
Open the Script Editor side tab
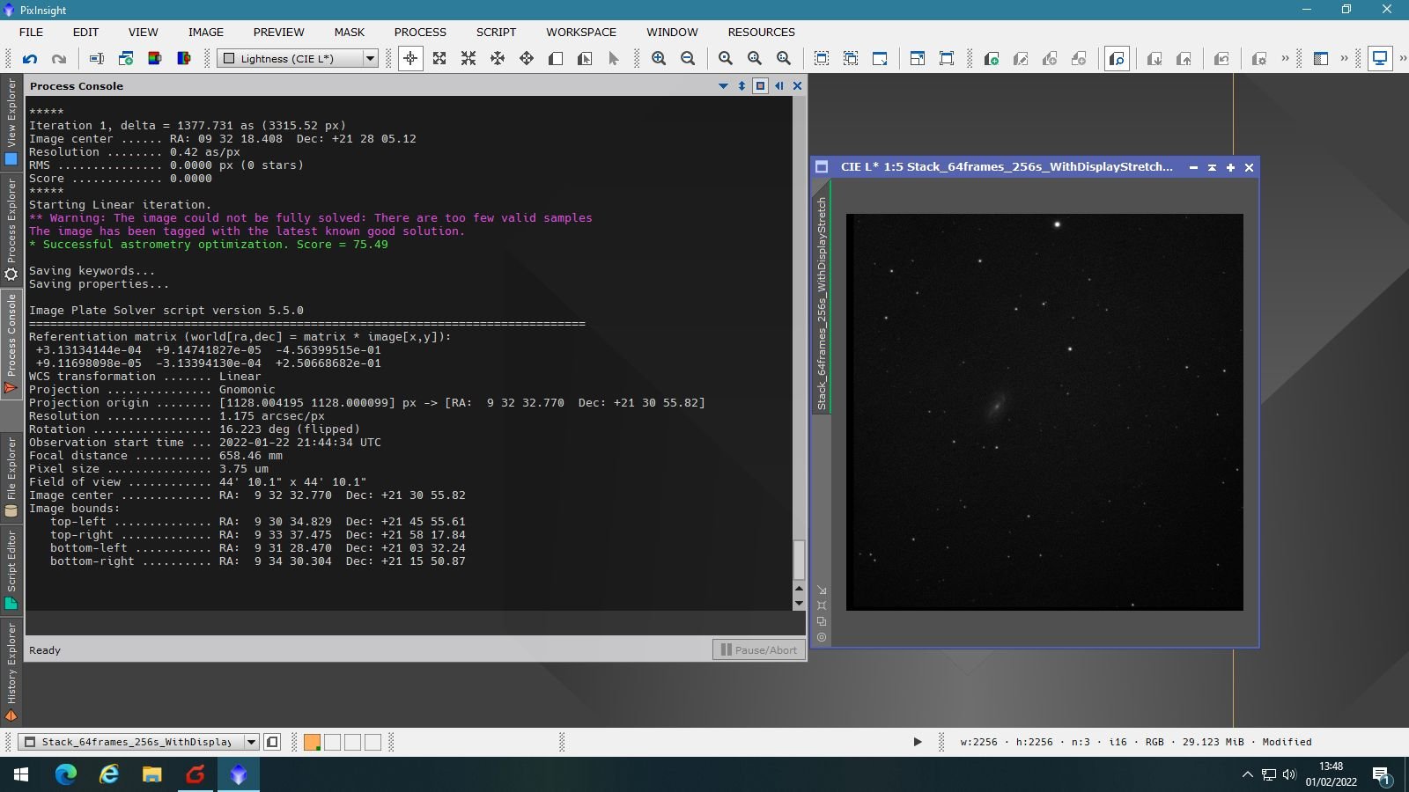pos(11,570)
